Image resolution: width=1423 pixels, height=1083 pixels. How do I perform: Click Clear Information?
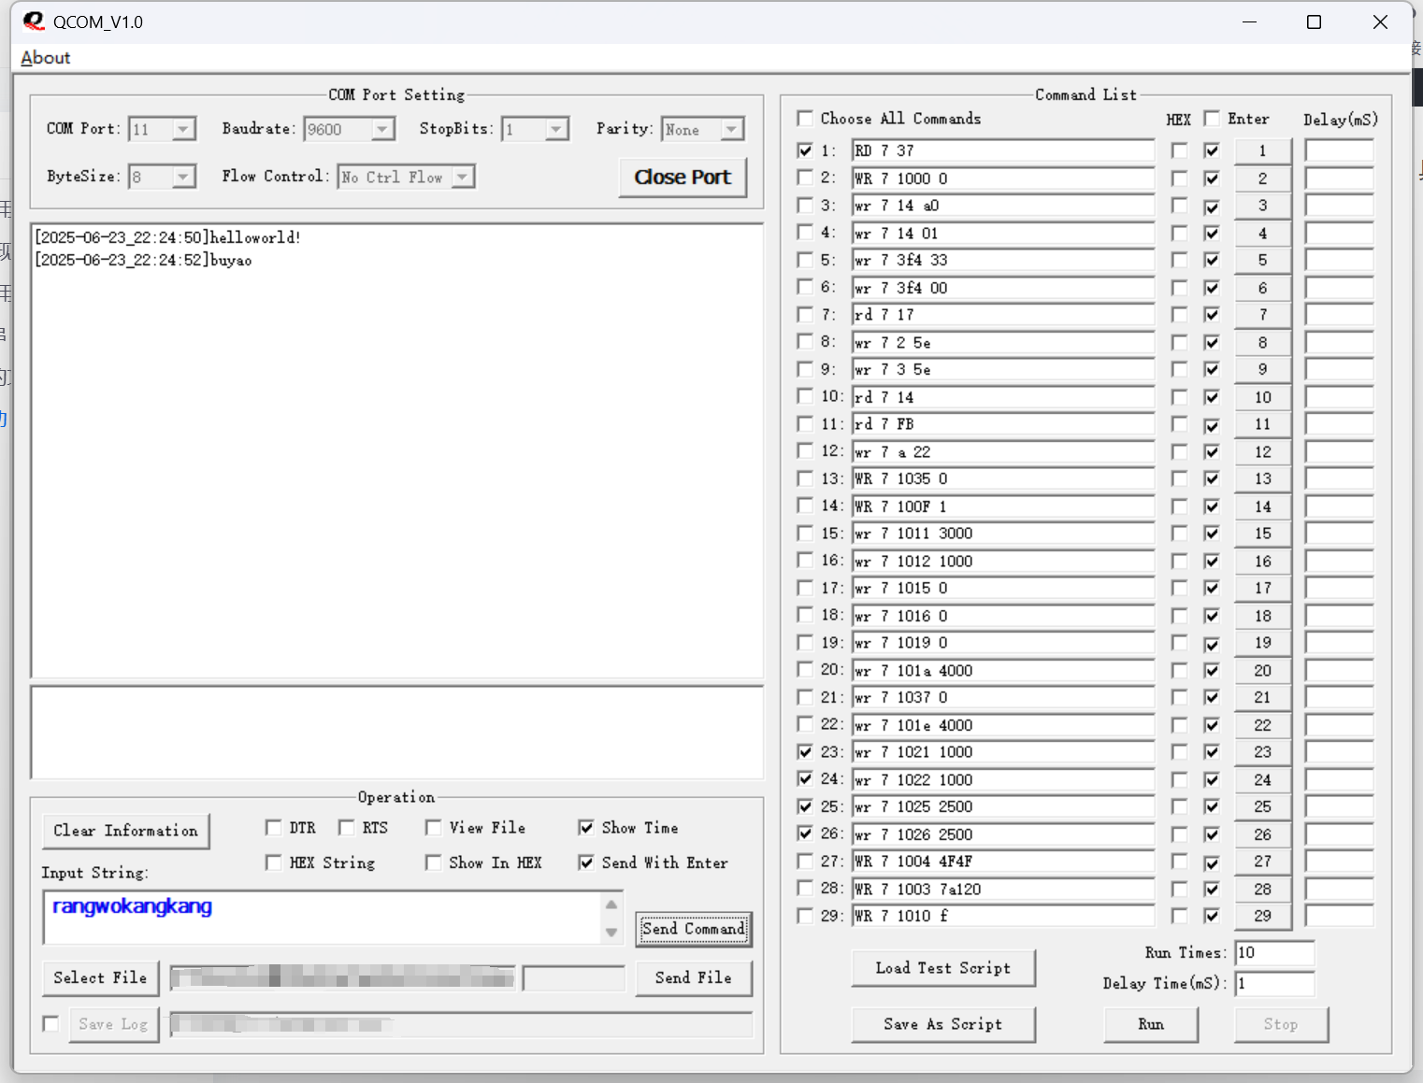(x=125, y=831)
